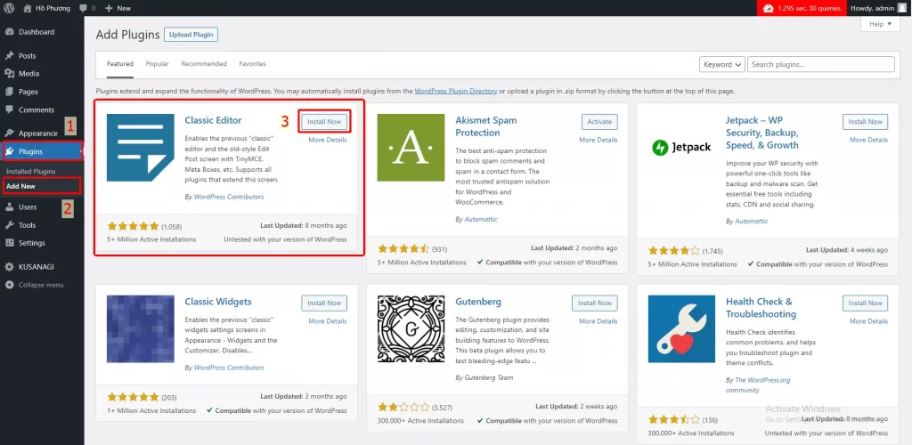Open the New content menu in the admin bar
Screen dimensions: 912x445
[x=118, y=8]
